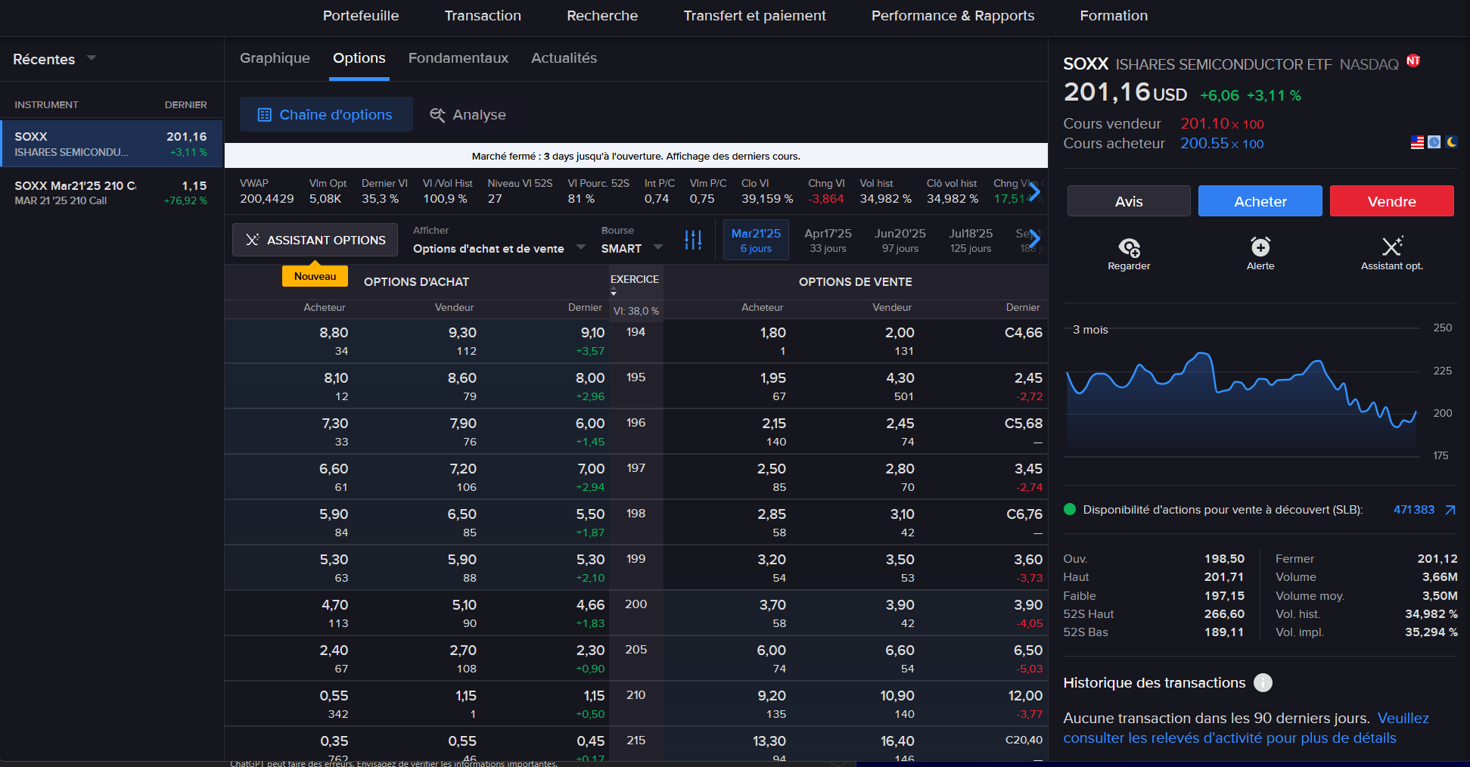Viewport: 1470px width, 767px height.
Task: Open the relevés d'activité link
Action: click(1246, 728)
